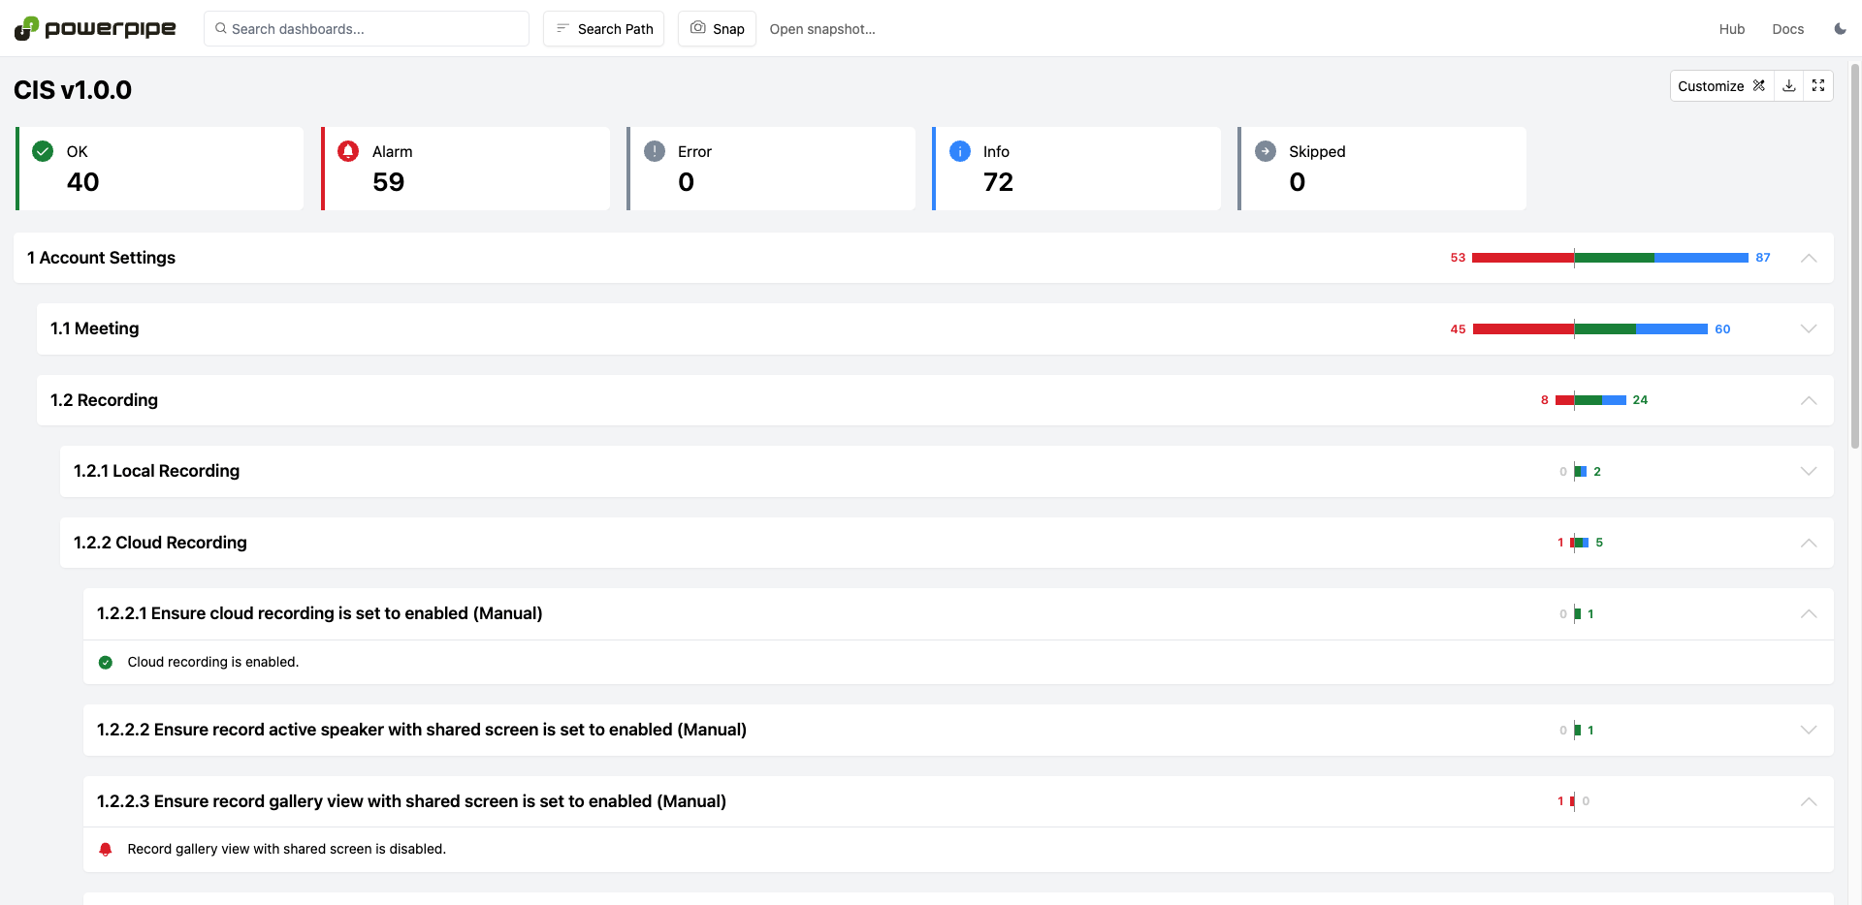Open the Docs page

pos(1788,28)
